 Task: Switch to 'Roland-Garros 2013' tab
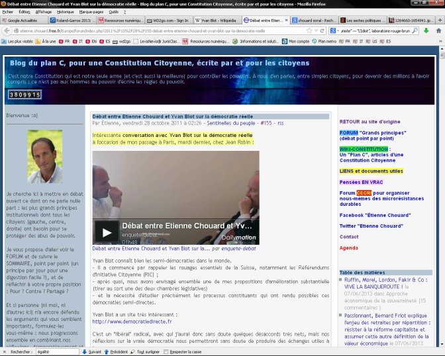pyautogui.click(x=73, y=20)
